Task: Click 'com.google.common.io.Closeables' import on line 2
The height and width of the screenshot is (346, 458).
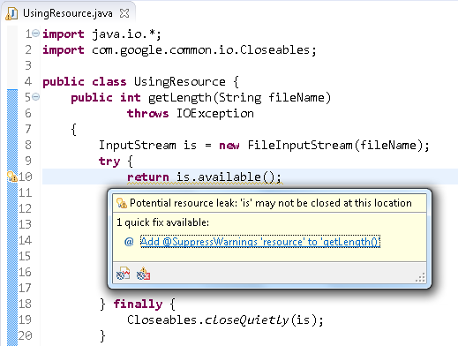Action: click(x=200, y=50)
